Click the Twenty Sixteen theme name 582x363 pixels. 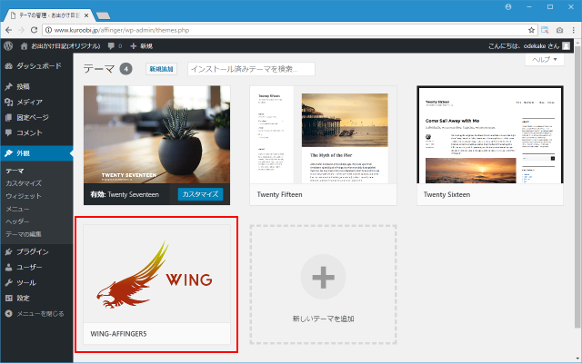click(x=447, y=194)
